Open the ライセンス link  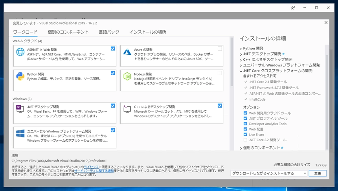(x=92, y=167)
